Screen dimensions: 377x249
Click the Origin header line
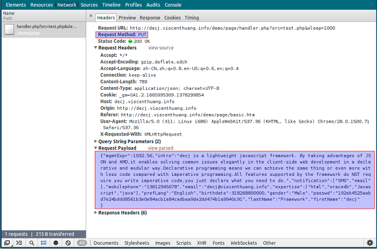point(148,108)
